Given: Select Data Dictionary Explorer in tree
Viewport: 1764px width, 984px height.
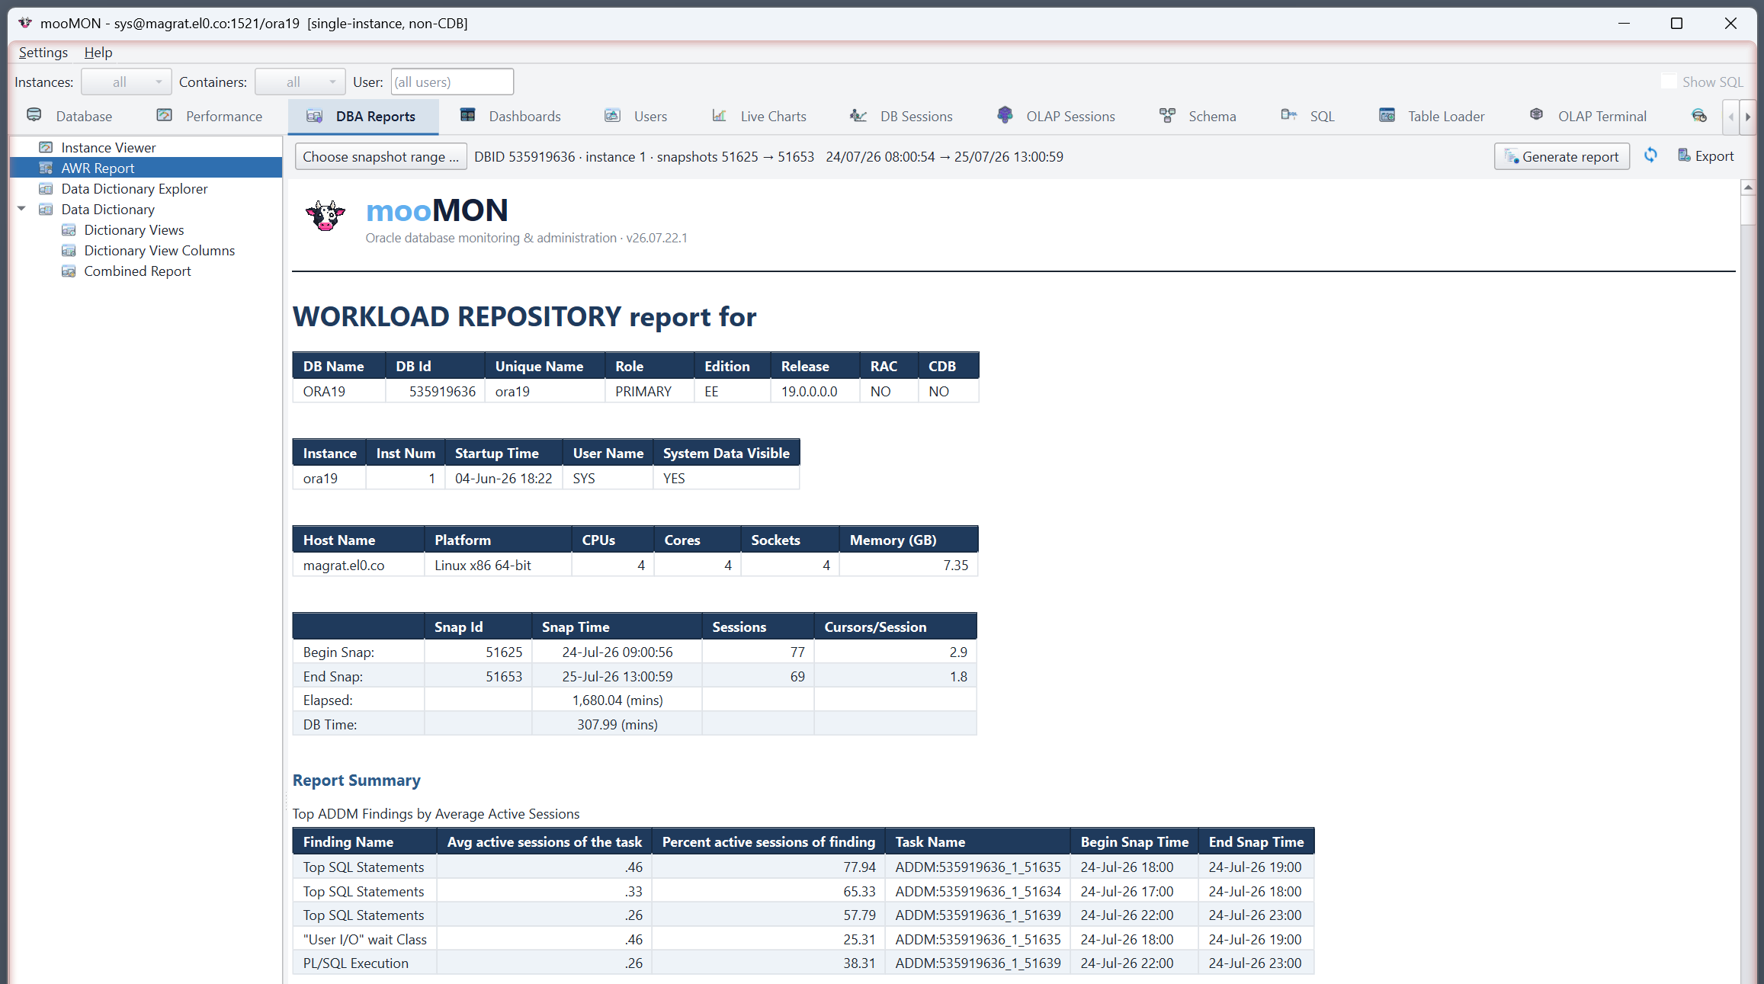Looking at the screenshot, I should coord(134,188).
